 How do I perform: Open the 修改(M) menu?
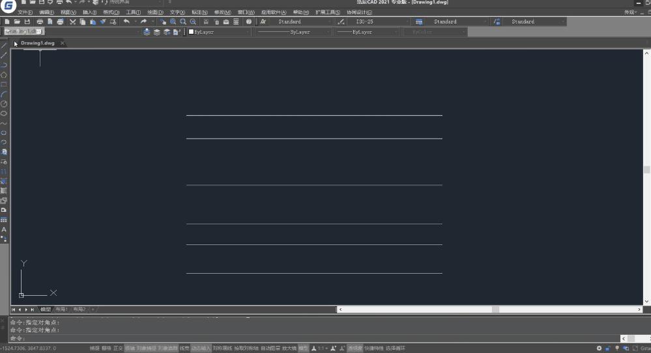tap(222, 12)
